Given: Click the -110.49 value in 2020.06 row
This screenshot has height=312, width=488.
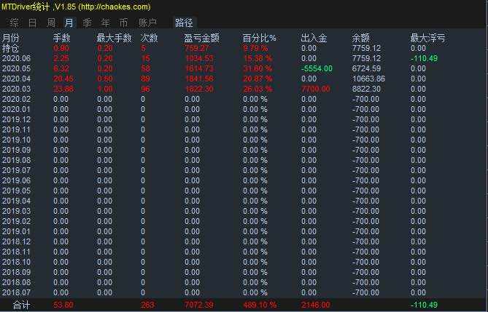Looking at the screenshot, I should pyautogui.click(x=425, y=58).
